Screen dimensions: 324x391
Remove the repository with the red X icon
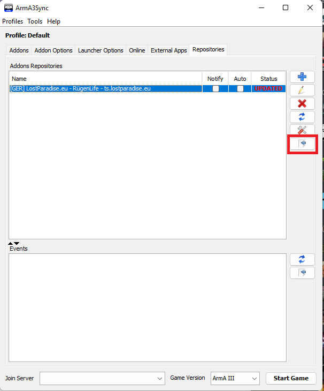[x=302, y=103]
